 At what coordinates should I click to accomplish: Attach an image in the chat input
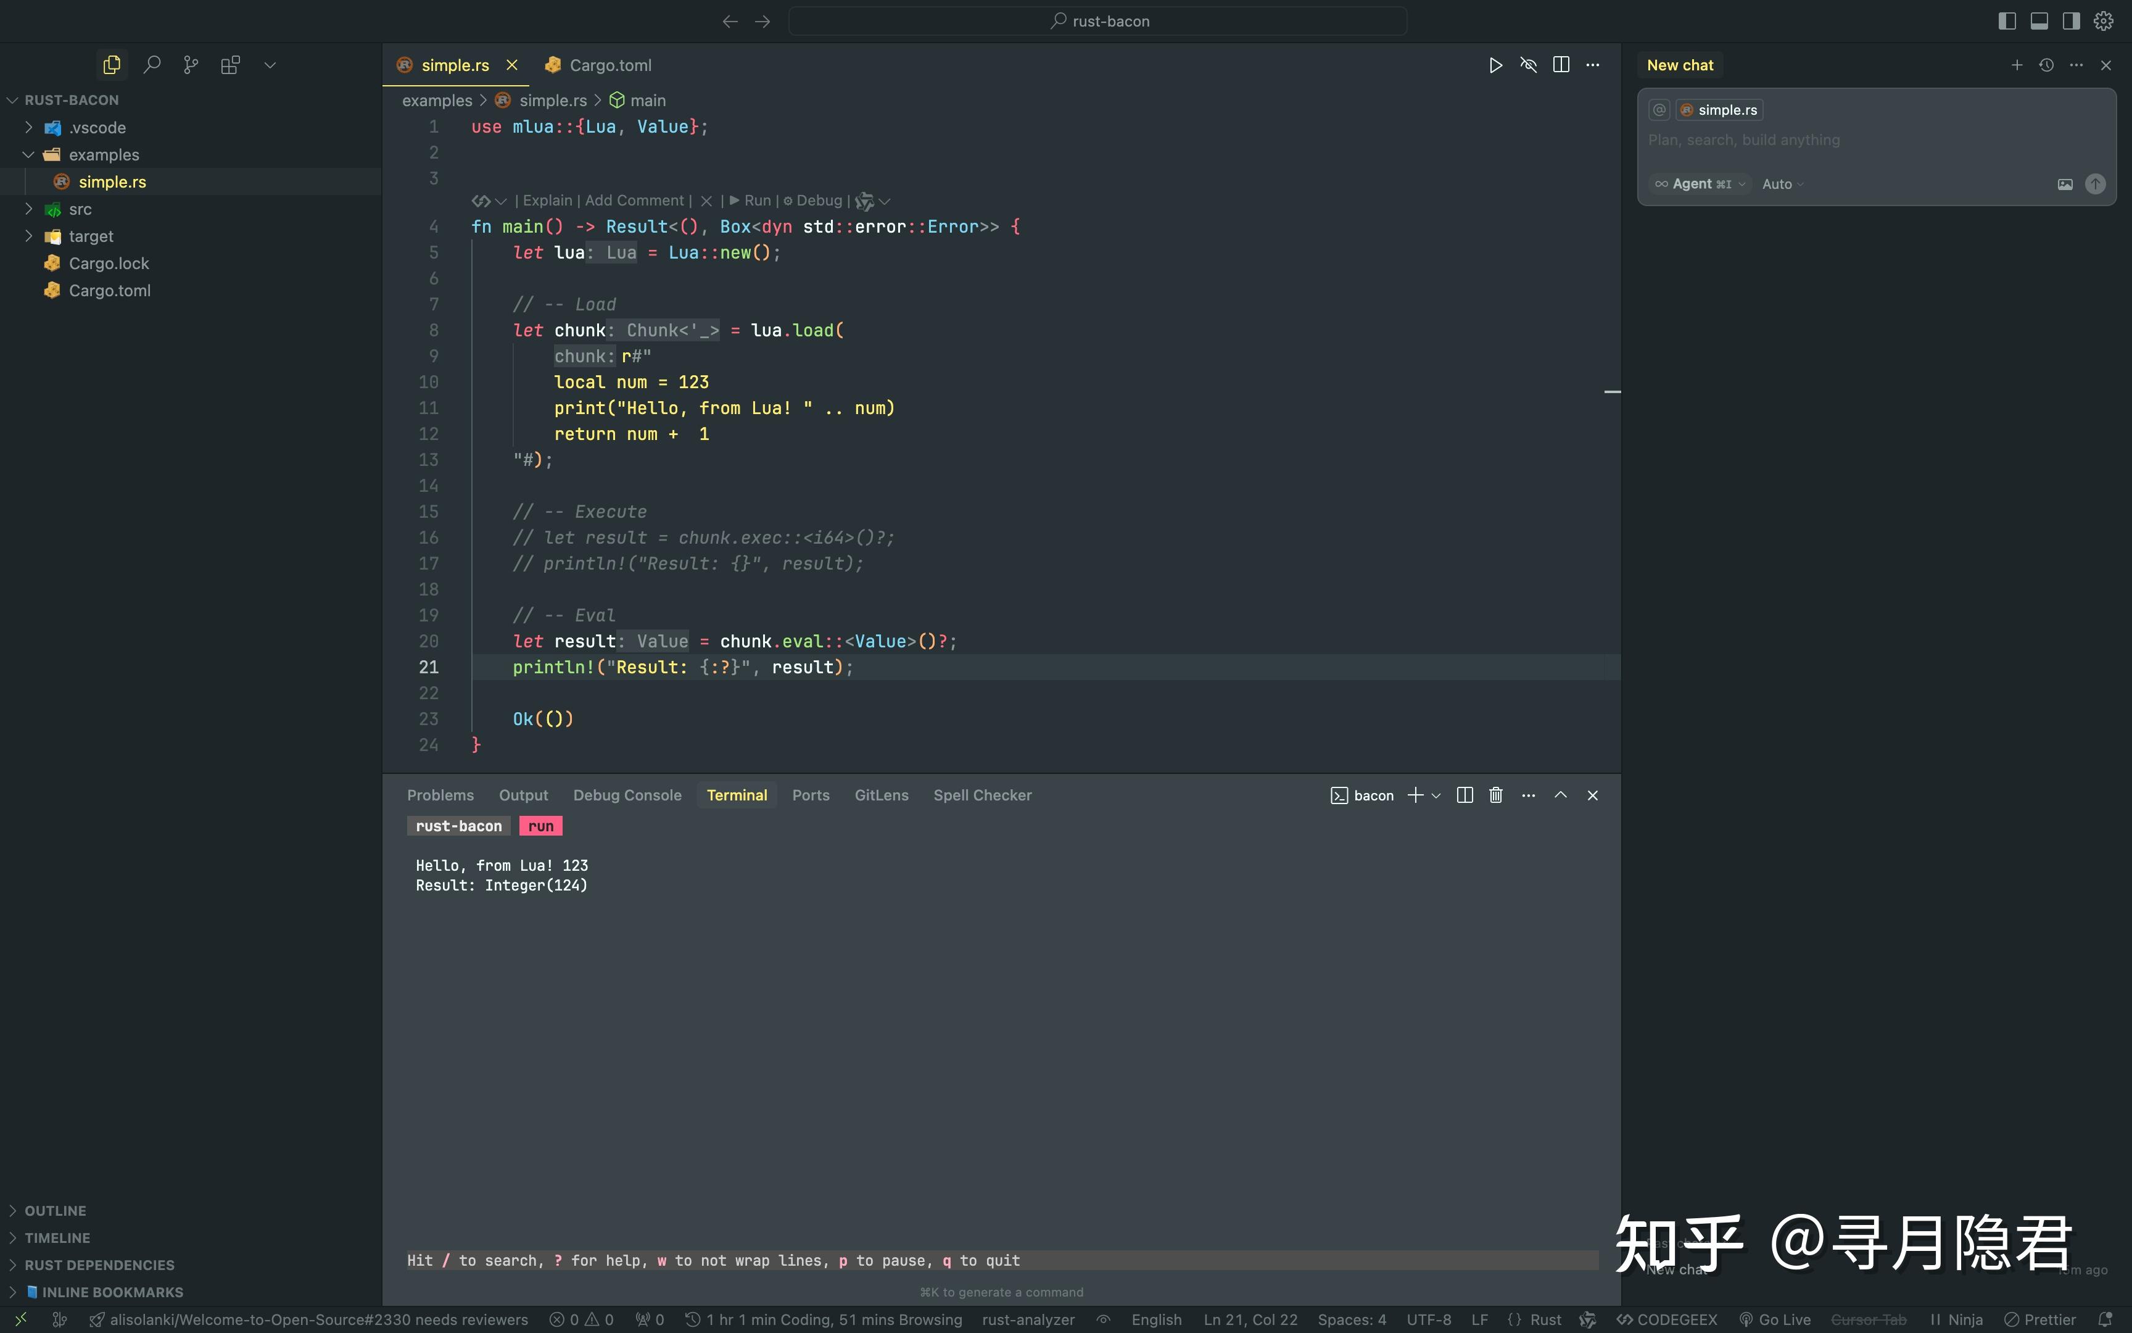[2065, 183]
